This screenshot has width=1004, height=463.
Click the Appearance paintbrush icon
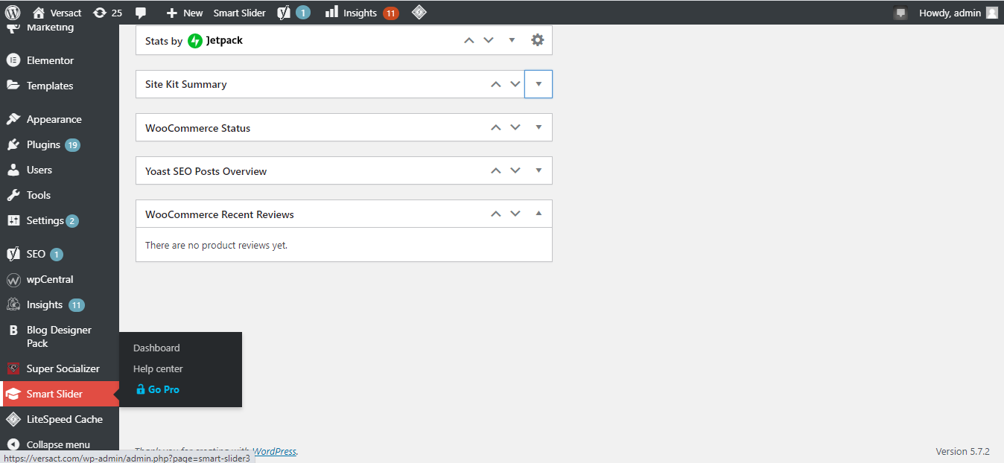(x=13, y=119)
